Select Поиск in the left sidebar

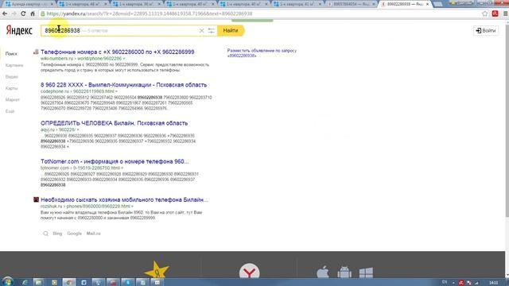pos(11,54)
